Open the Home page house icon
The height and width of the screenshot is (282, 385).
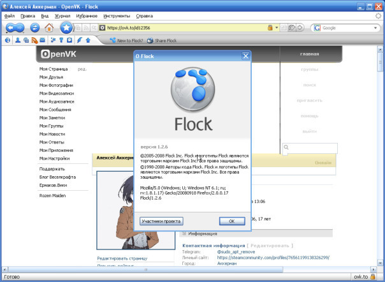pos(49,27)
